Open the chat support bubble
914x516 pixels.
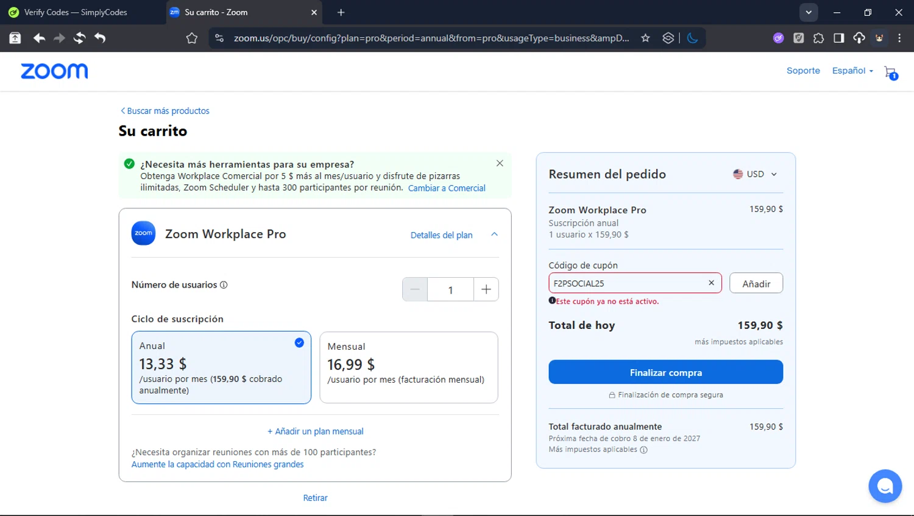[885, 486]
